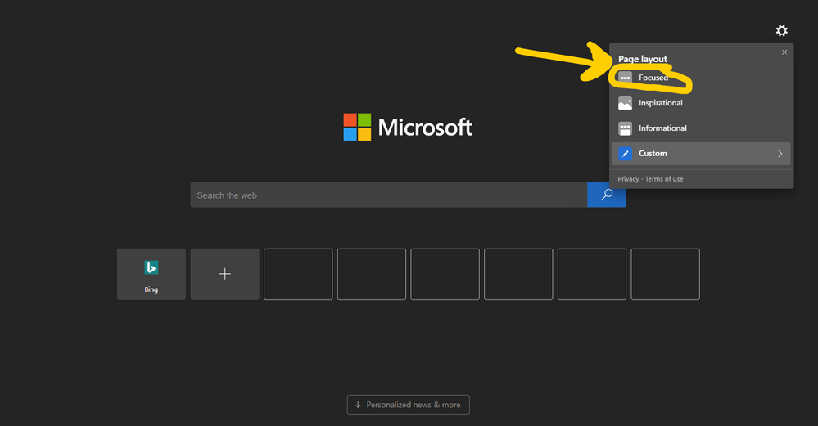Viewport: 818px width, 426px height.
Task: Open page settings gear icon
Action: [x=781, y=31]
